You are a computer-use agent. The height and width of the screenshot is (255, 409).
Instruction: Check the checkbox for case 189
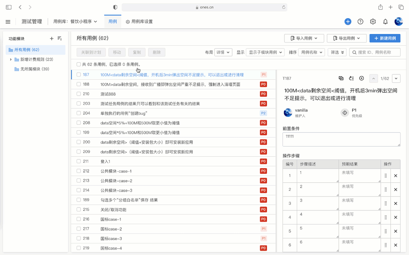tap(78, 200)
